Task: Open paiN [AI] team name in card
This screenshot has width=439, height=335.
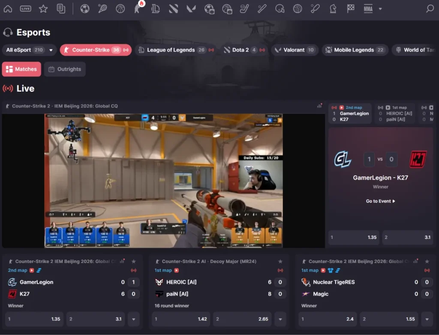Action: (177, 294)
